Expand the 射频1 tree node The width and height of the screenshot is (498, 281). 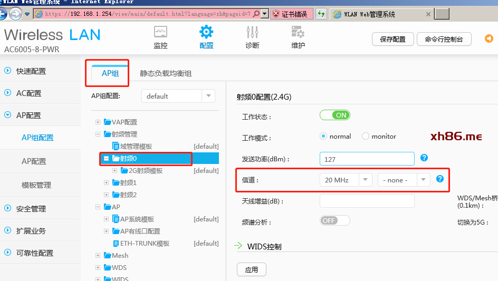click(107, 183)
